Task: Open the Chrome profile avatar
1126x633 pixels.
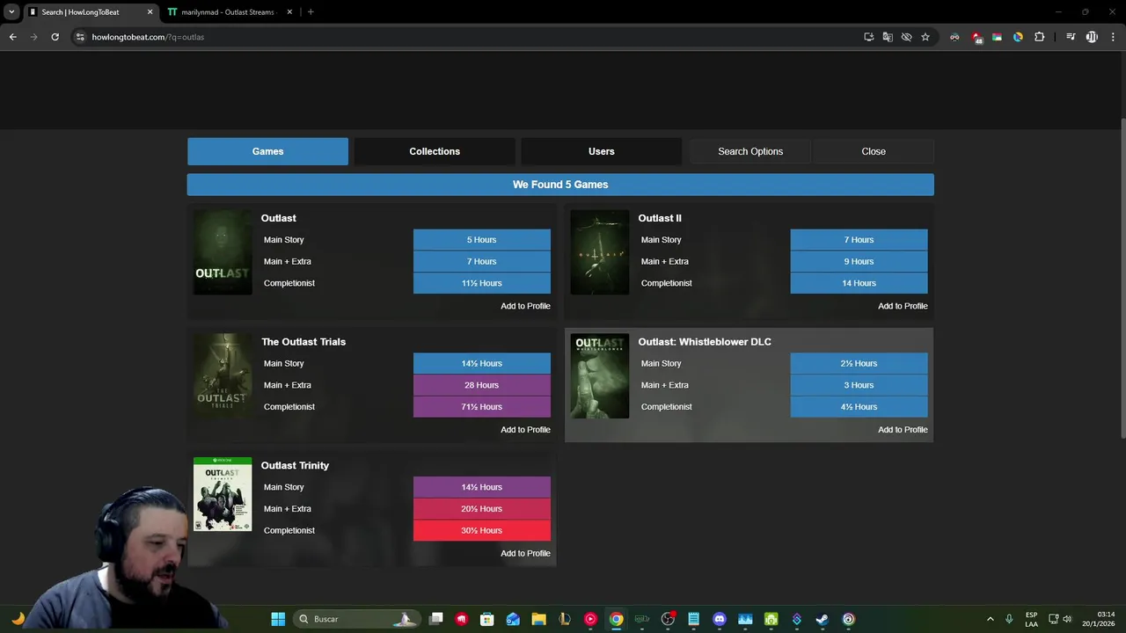Action: tap(1092, 37)
